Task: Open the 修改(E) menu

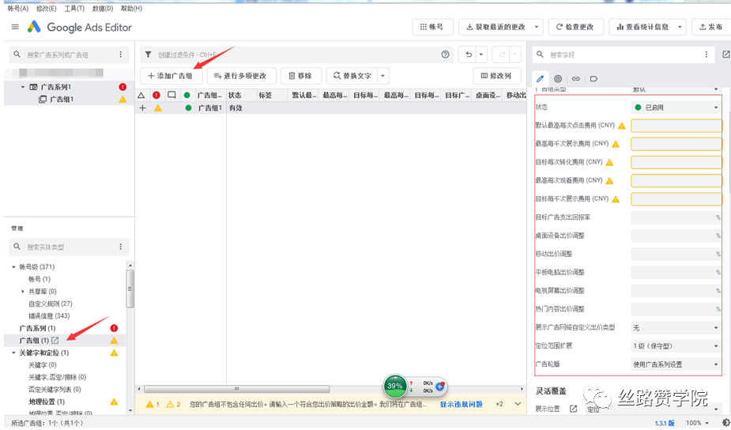Action: click(x=46, y=9)
